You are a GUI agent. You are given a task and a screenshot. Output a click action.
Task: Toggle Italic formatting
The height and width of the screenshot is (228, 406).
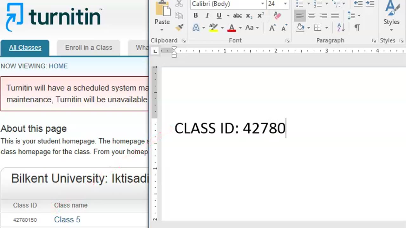click(x=207, y=16)
